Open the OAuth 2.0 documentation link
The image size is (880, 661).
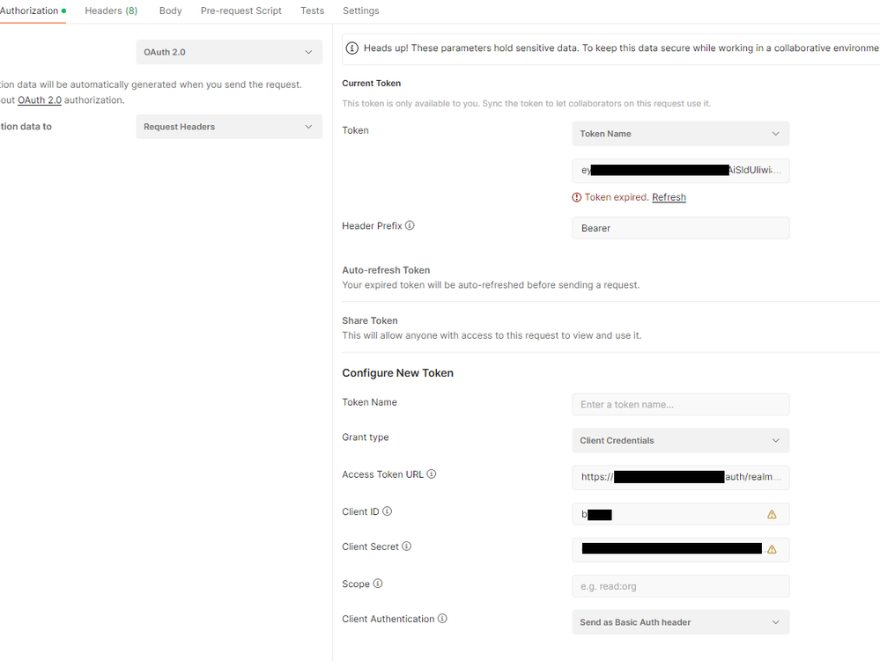click(x=40, y=100)
